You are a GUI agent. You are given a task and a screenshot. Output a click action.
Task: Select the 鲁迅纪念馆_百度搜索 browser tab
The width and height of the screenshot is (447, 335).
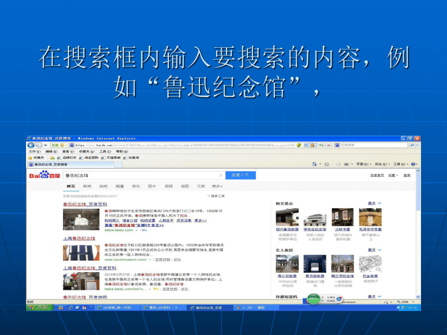click(71, 165)
